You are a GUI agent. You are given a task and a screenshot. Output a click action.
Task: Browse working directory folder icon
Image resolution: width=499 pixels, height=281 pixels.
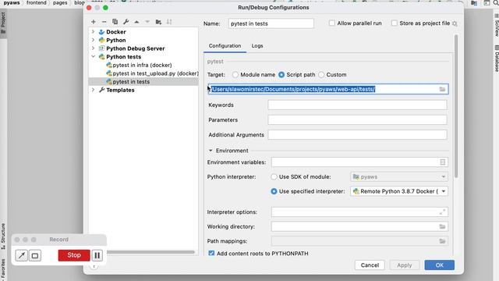pos(442,226)
